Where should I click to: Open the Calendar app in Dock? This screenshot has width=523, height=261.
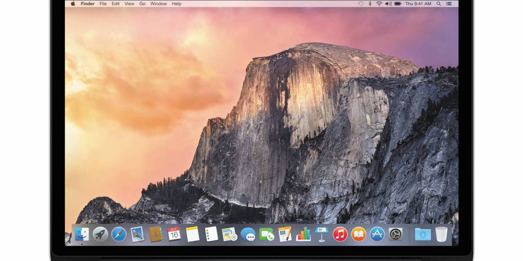pos(174,234)
